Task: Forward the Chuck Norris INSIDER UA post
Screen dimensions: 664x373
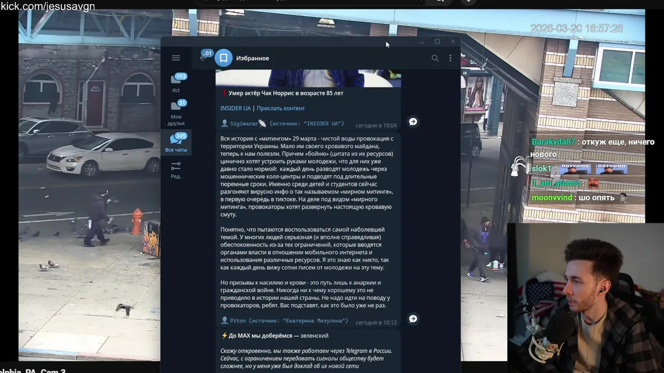Action: (x=413, y=122)
